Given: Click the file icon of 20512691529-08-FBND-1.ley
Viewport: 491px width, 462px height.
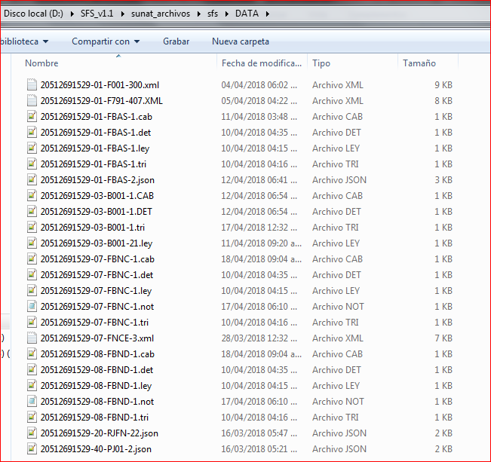Looking at the screenshot, I should pos(32,386).
